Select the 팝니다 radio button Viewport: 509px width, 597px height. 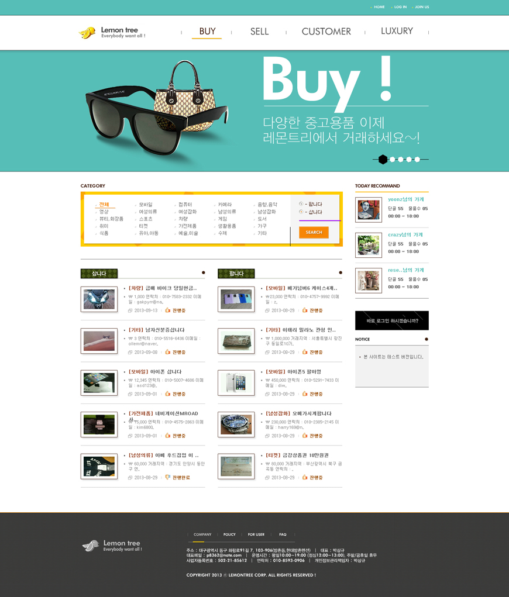(301, 204)
